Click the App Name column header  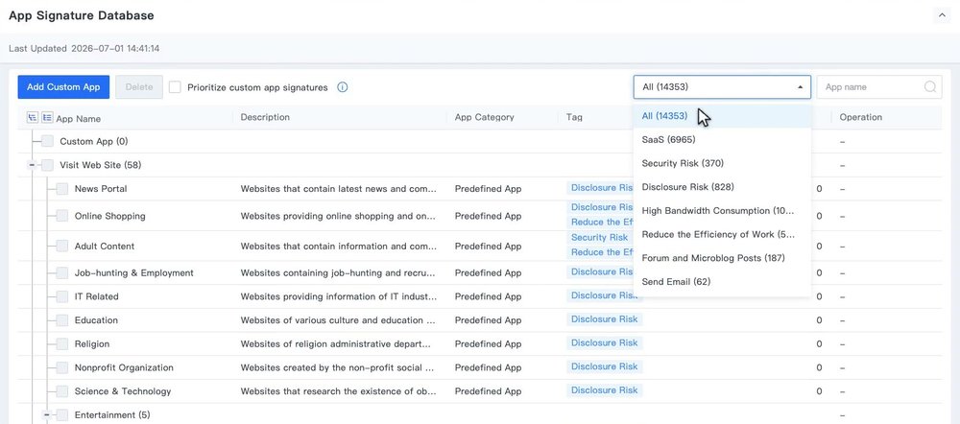coord(79,118)
